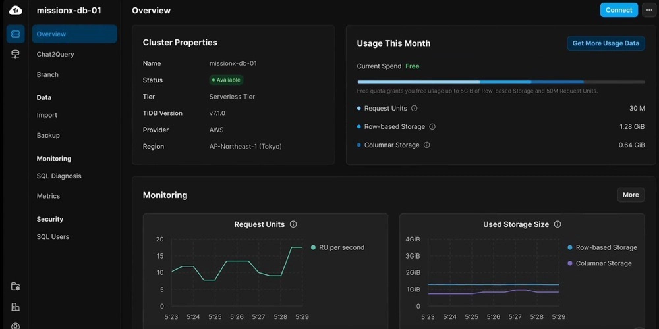Viewport: 659px width, 329px height.
Task: Open Chat2Query from the sidebar
Action: [x=55, y=54]
